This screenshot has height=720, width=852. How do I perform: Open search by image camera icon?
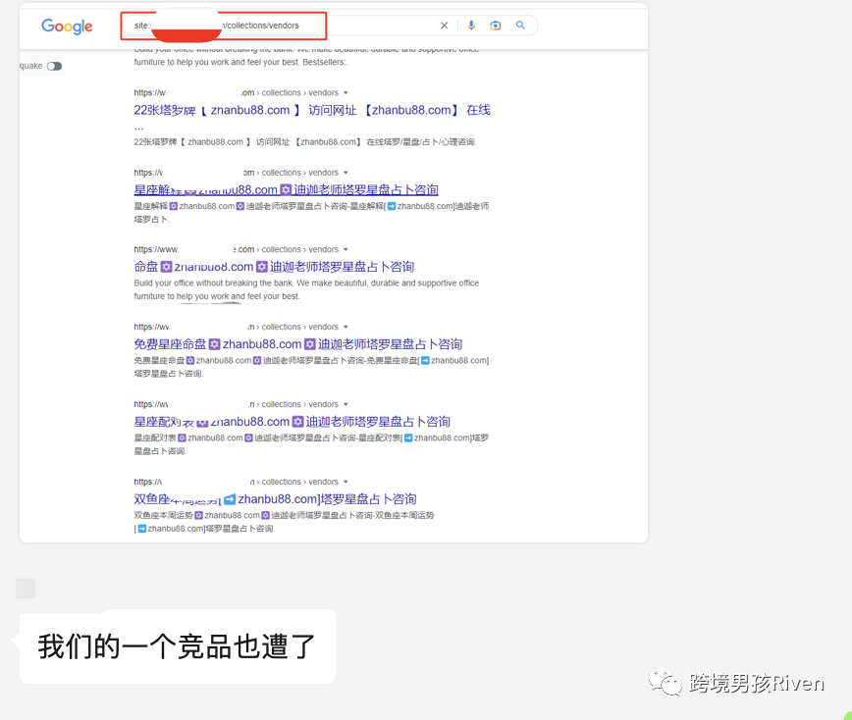(x=496, y=26)
